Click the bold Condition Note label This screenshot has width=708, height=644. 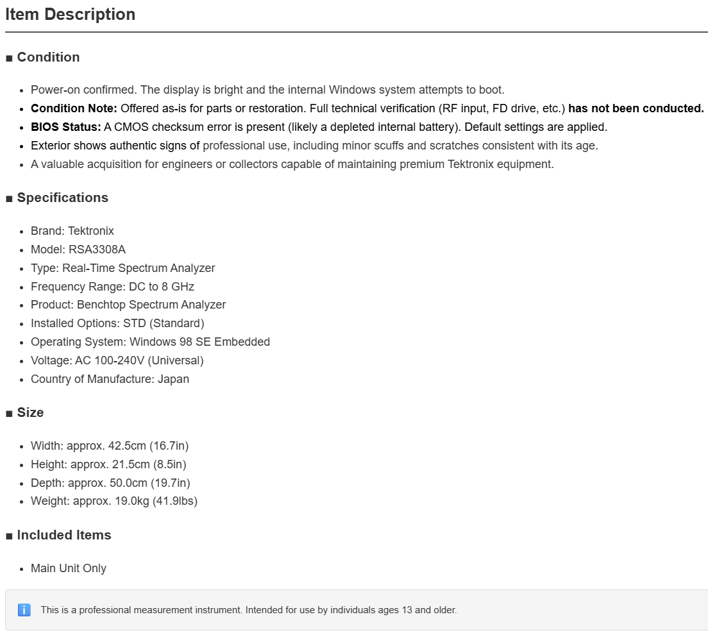74,108
